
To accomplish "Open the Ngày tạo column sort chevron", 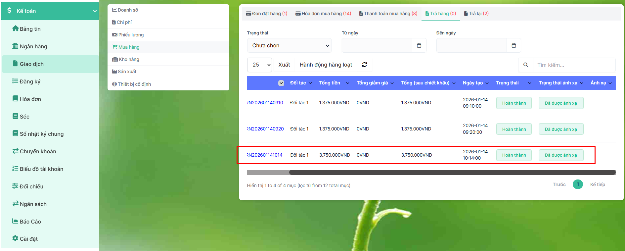I will [487, 83].
